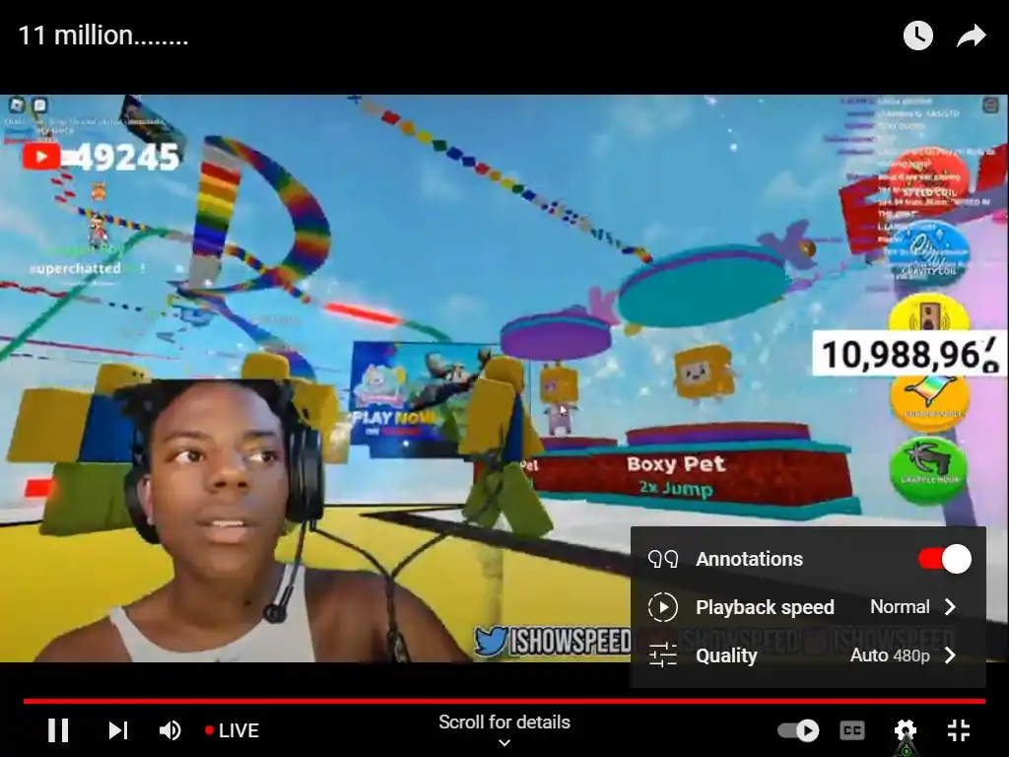Add video to Watch Later clock
This screenshot has width=1009, height=757.
tap(917, 35)
